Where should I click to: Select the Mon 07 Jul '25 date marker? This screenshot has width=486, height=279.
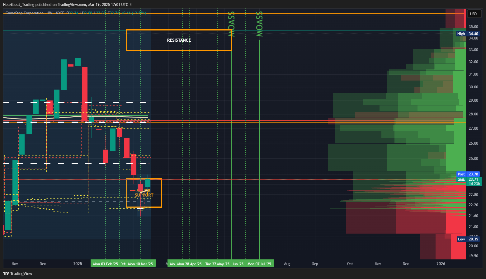coord(259,264)
